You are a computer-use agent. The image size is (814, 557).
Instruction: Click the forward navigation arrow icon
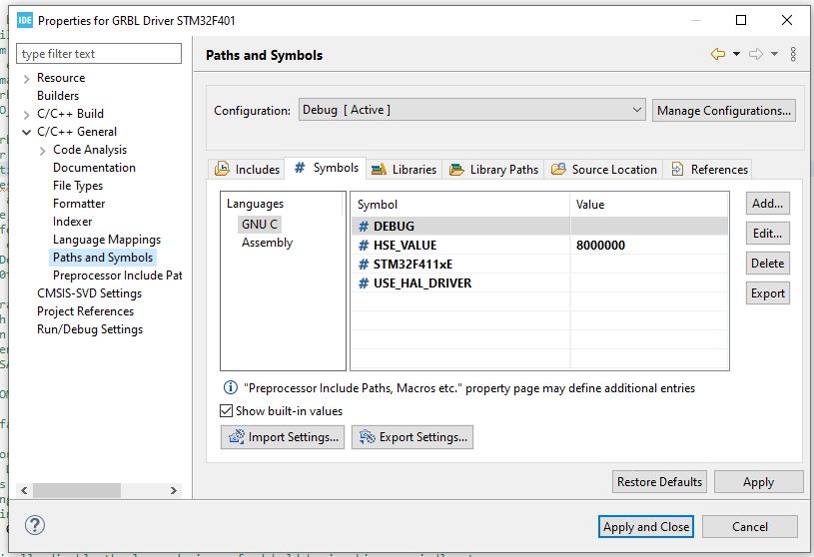tap(756, 54)
